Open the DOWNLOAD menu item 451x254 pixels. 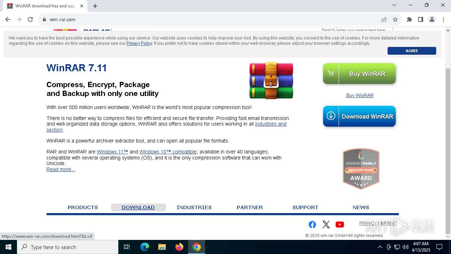click(138, 207)
